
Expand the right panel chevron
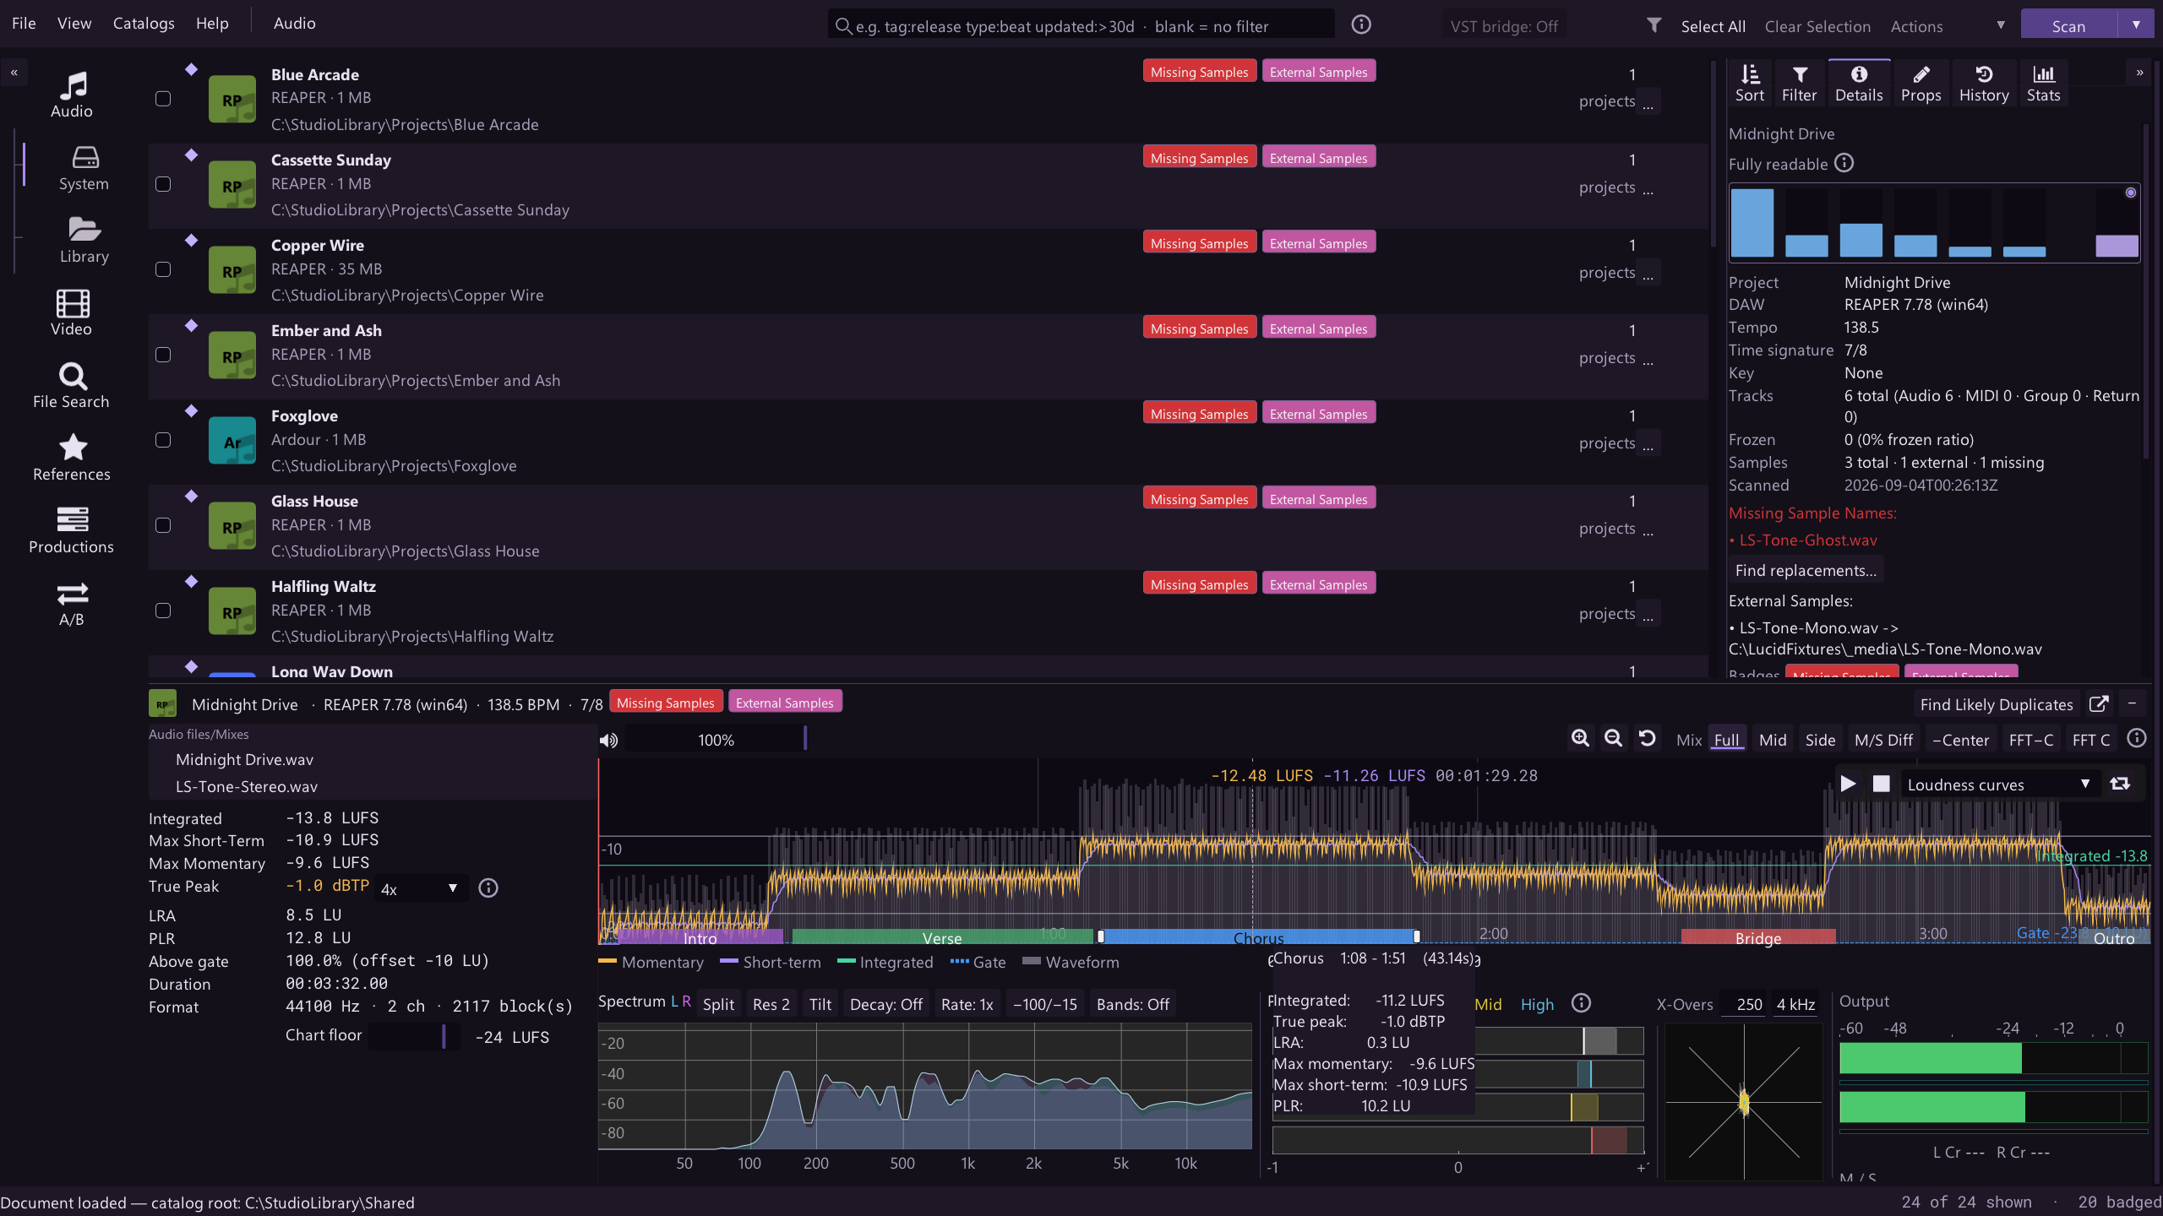pyautogui.click(x=2140, y=73)
